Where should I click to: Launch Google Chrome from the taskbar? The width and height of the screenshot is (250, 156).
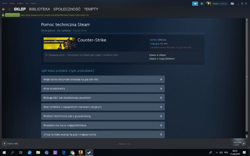tap(72, 153)
